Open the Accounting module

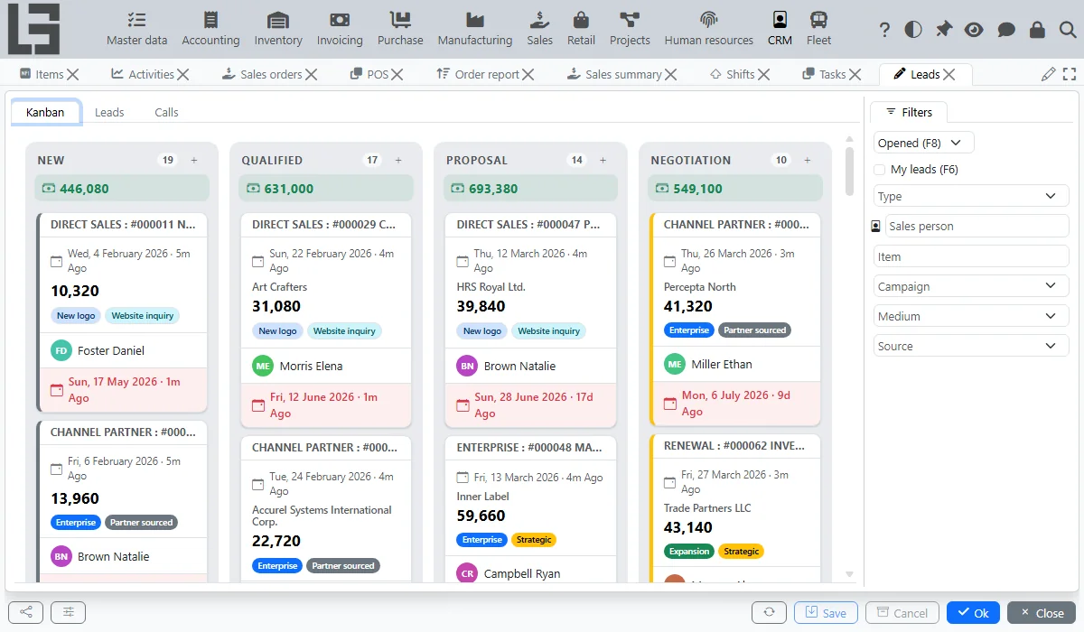[x=210, y=29]
